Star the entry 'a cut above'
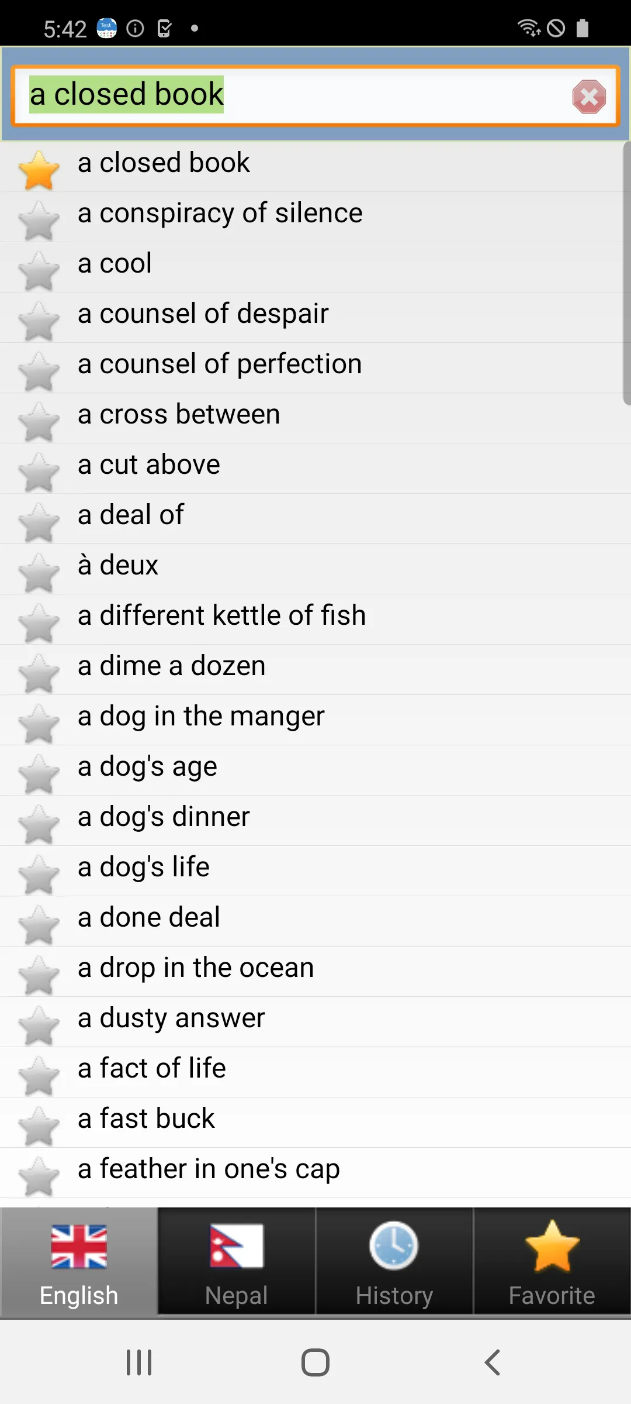Image resolution: width=631 pixels, height=1404 pixels. pyautogui.click(x=39, y=472)
